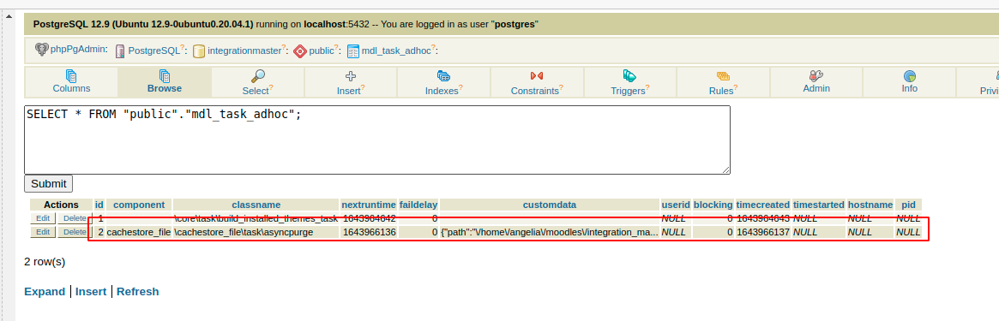
Task: Open help mark beside Rules tab
Action: 736,87
